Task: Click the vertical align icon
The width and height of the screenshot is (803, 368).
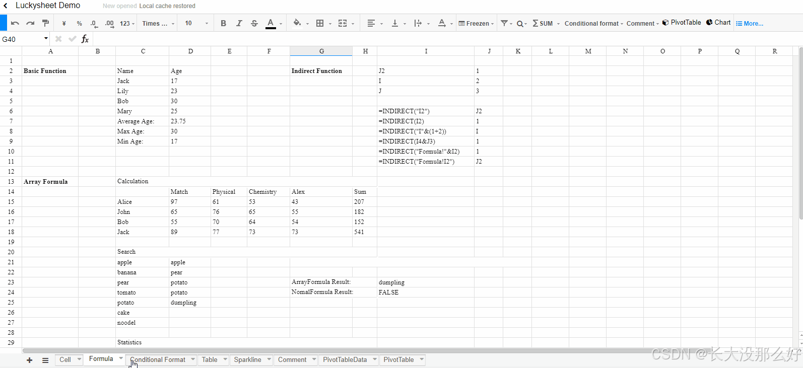Action: pyautogui.click(x=395, y=23)
